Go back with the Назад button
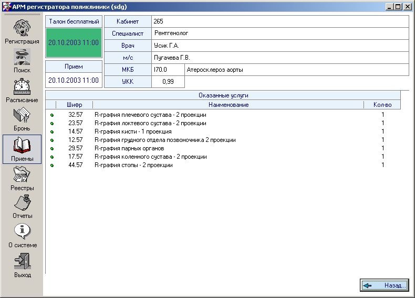The height and width of the screenshot is (298, 415). point(385,285)
